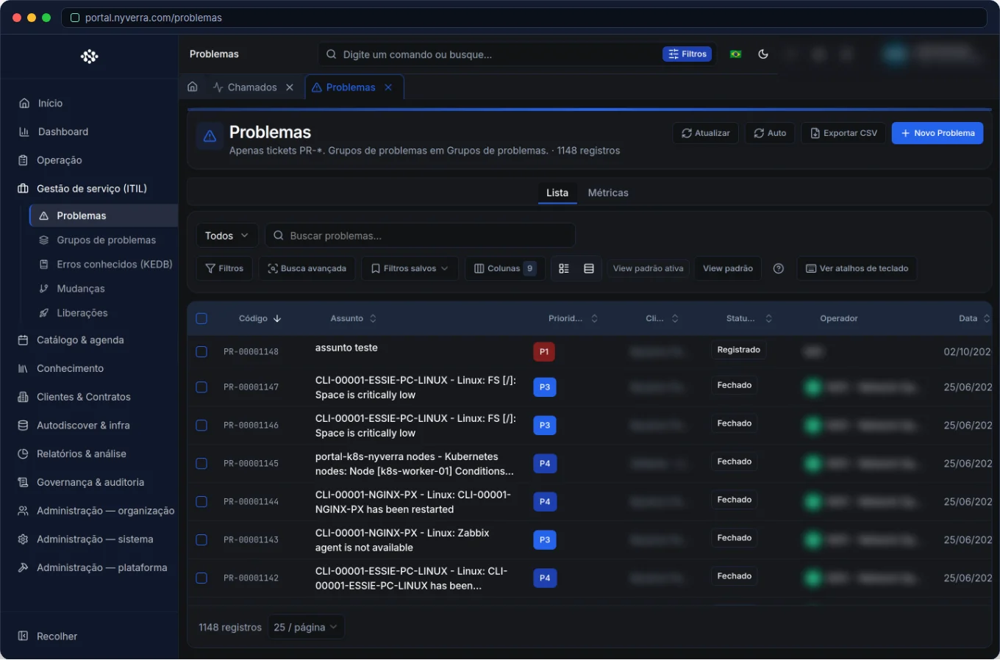Check the PR-00001147 row checkbox
Screen dimensions: 1000x660
[x=201, y=387]
